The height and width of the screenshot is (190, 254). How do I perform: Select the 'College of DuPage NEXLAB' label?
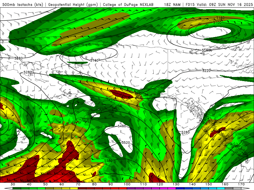click(x=128, y=4)
